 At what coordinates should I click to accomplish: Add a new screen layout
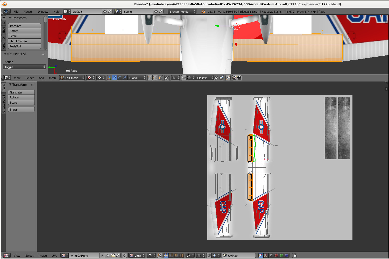coord(105,11)
